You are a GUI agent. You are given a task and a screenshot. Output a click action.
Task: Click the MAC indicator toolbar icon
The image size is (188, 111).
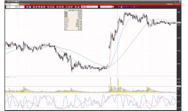[x=127, y=7]
